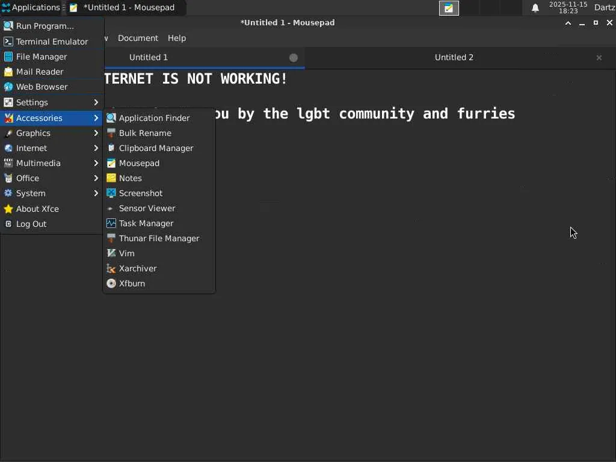Click unsaved indicator on Untitled 1 tab
The image size is (616, 462).
pos(294,58)
